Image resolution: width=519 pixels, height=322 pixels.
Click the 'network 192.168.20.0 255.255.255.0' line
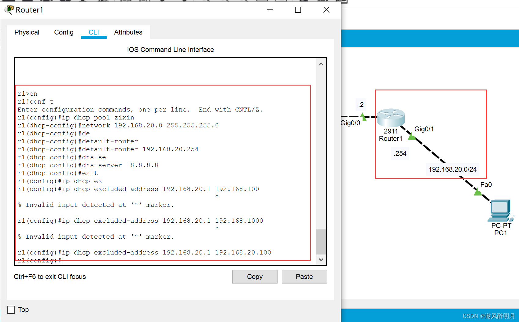pos(118,126)
